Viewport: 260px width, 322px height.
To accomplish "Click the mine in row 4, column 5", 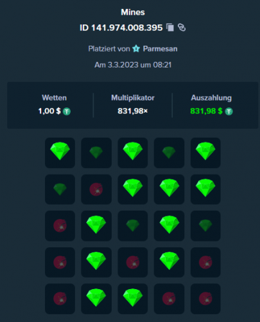I will (x=205, y=262).
